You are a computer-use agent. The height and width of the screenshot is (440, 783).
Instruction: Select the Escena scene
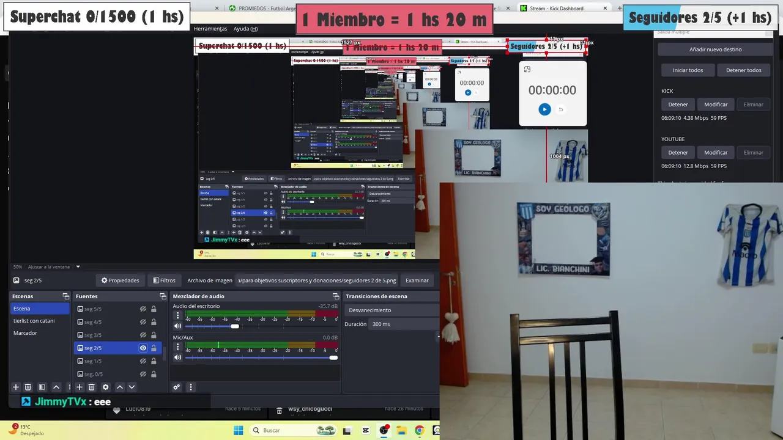(40, 309)
